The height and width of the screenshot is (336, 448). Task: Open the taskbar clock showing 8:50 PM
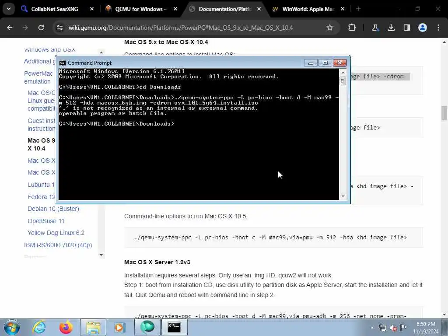point(426,328)
